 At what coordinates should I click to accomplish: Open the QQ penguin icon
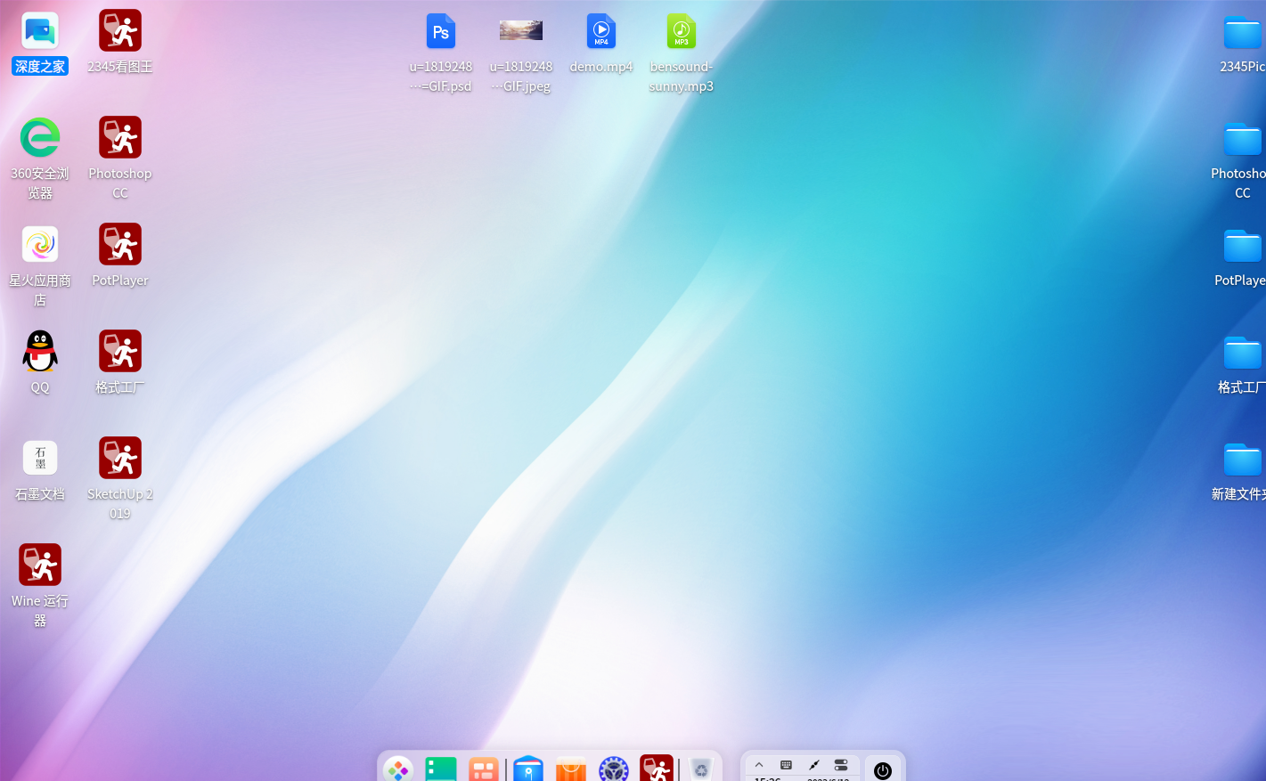pos(40,352)
